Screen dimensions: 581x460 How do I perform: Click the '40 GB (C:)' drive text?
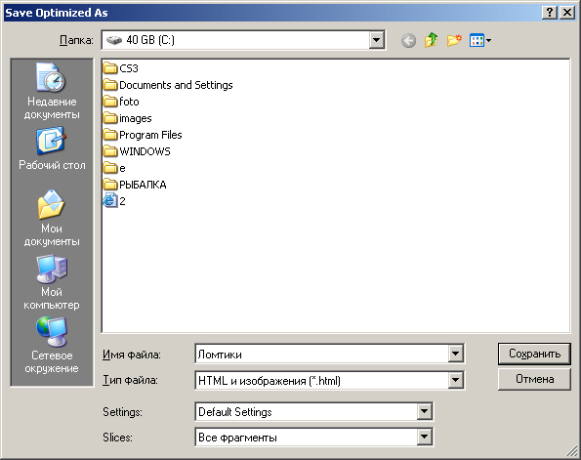click(150, 40)
